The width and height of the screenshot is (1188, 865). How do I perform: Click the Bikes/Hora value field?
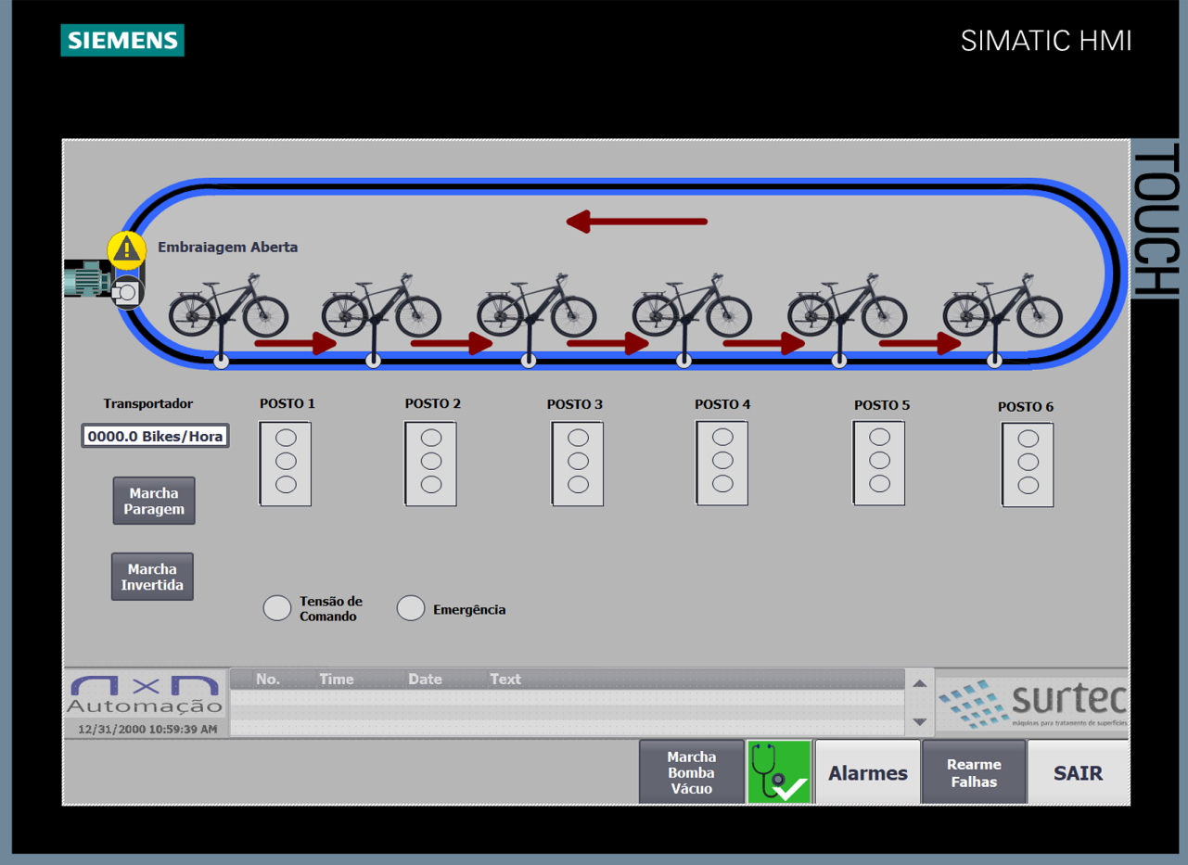155,436
